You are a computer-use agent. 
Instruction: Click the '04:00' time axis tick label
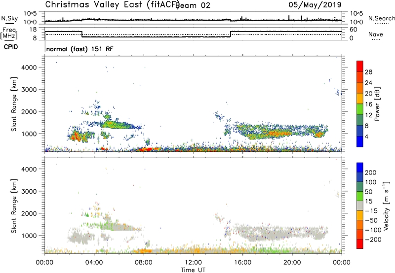point(94,263)
